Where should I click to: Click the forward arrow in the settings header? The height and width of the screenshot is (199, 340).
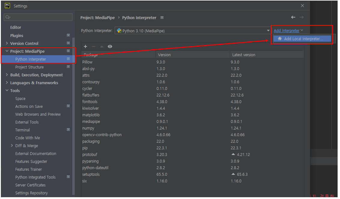[x=302, y=17]
